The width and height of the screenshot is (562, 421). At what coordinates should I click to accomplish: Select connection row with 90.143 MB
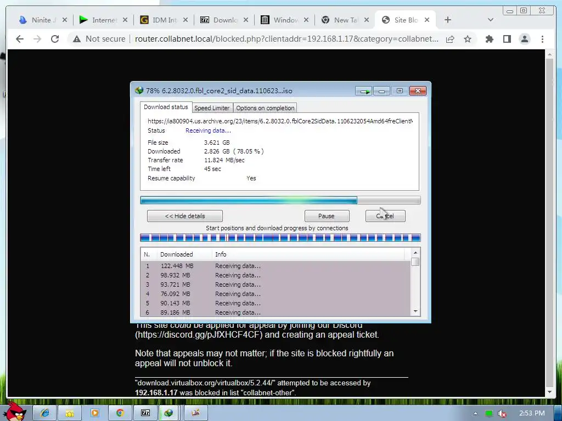click(x=276, y=303)
